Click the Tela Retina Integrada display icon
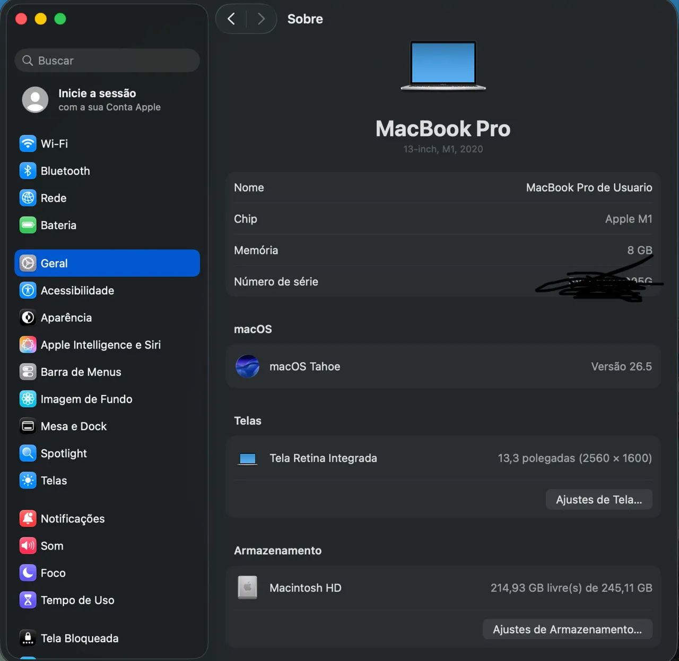 click(x=247, y=459)
